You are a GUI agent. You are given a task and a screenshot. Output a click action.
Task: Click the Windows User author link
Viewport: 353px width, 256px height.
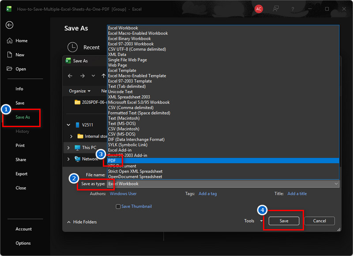tap(123, 194)
